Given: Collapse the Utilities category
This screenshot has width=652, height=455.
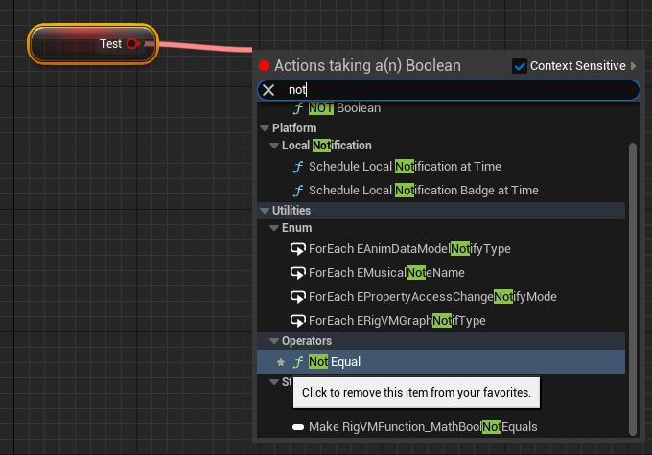Looking at the screenshot, I should click(265, 211).
